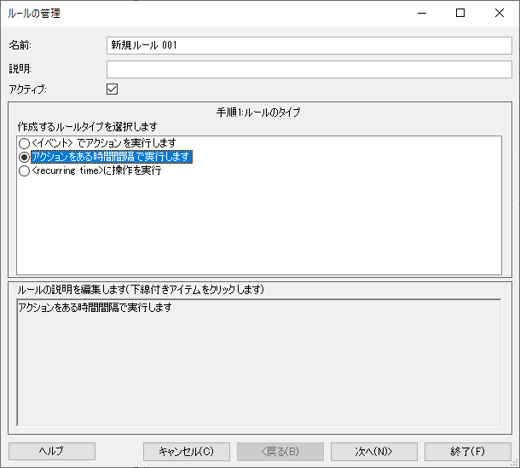Toggle the アクティブ checkbox
The image size is (520, 468).
pos(112,90)
